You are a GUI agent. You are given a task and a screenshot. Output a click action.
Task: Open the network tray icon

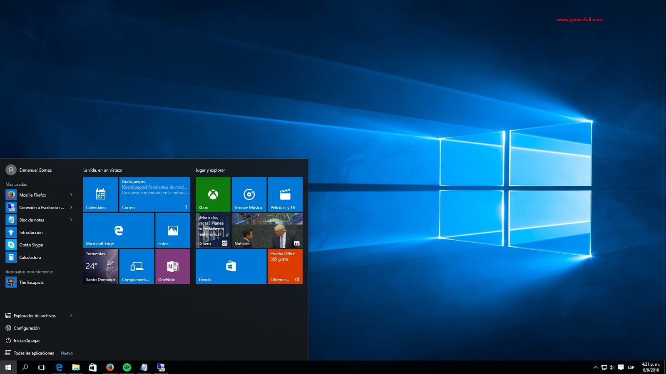pos(604,367)
